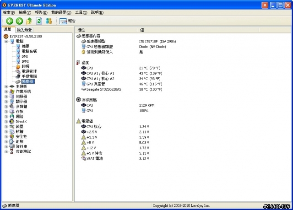Select the +12 V voltage row

(x=115, y=148)
